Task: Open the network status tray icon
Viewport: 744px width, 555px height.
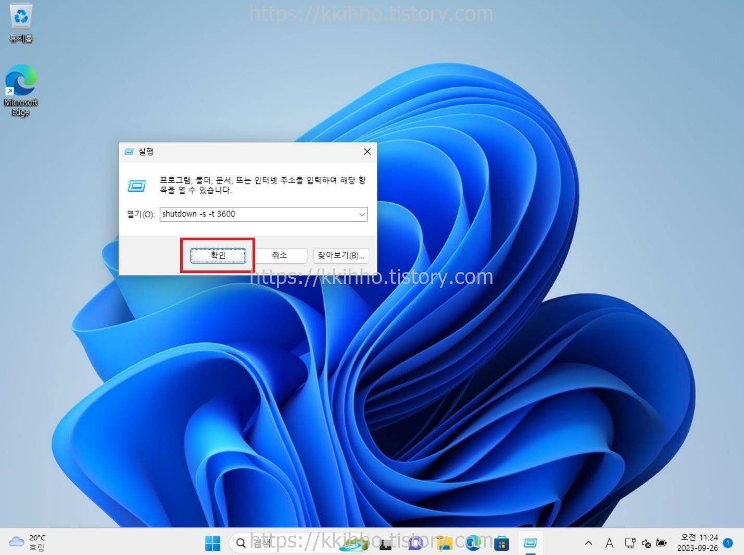Action: click(x=630, y=543)
